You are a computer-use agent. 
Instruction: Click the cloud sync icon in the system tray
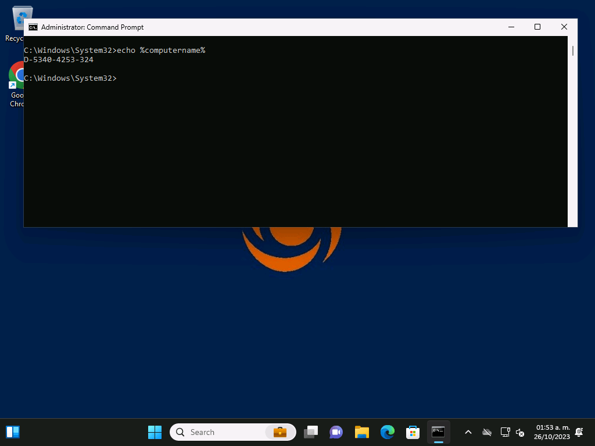coord(487,432)
